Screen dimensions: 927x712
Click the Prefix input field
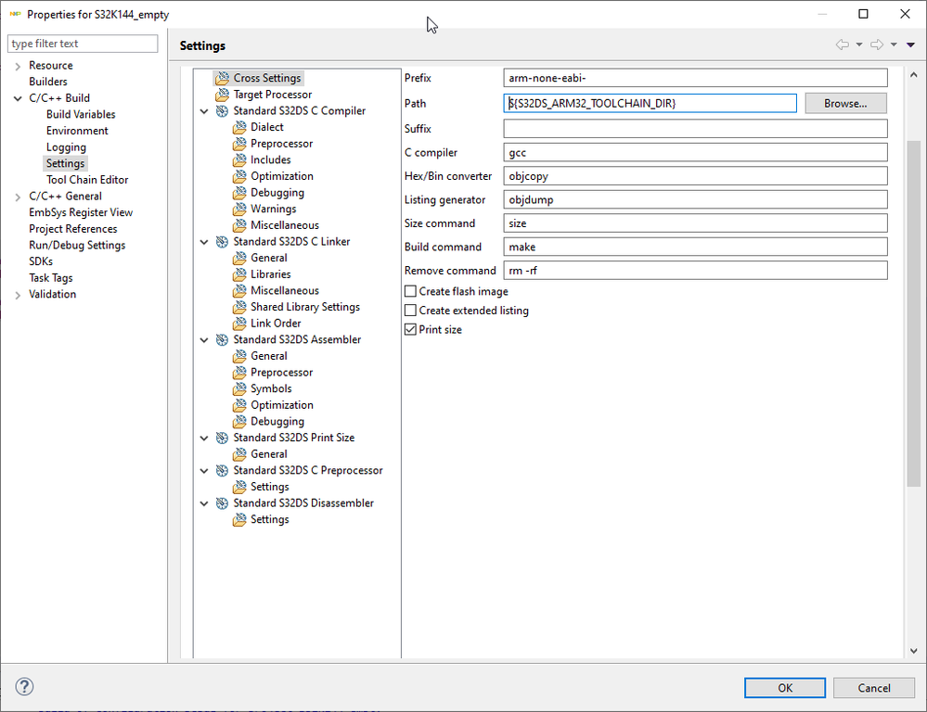point(695,78)
